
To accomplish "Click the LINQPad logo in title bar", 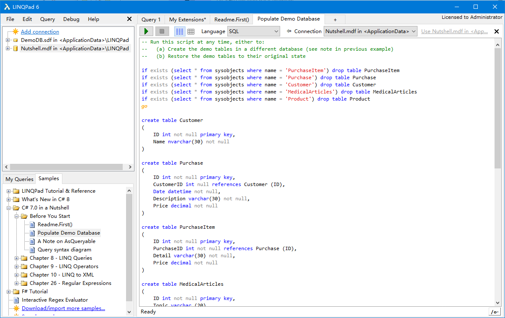I will [x=7, y=7].
